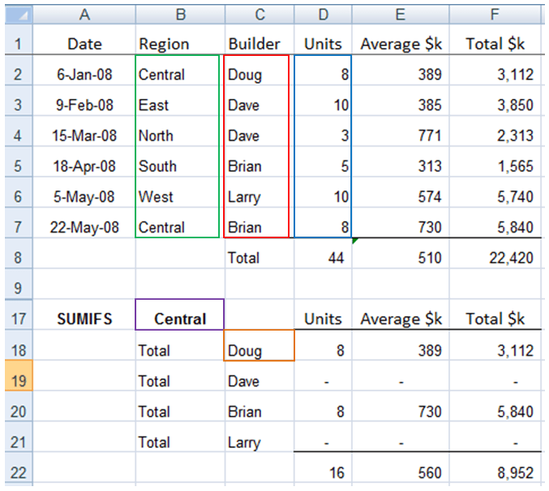The width and height of the screenshot is (549, 491).
Task: Click the average cell showing 560
Action: [401, 468]
